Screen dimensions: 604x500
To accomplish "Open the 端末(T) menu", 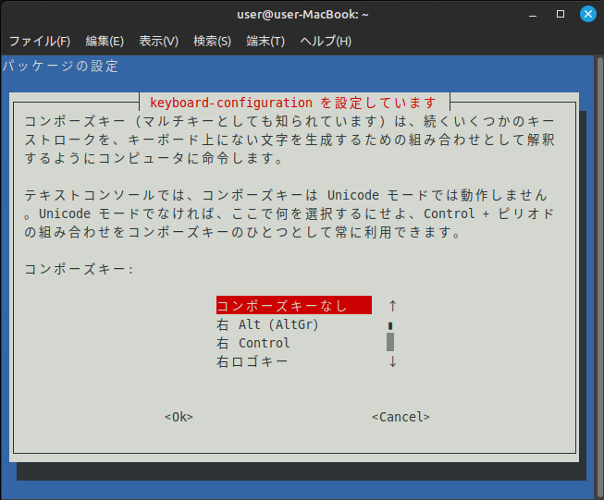I will [265, 42].
